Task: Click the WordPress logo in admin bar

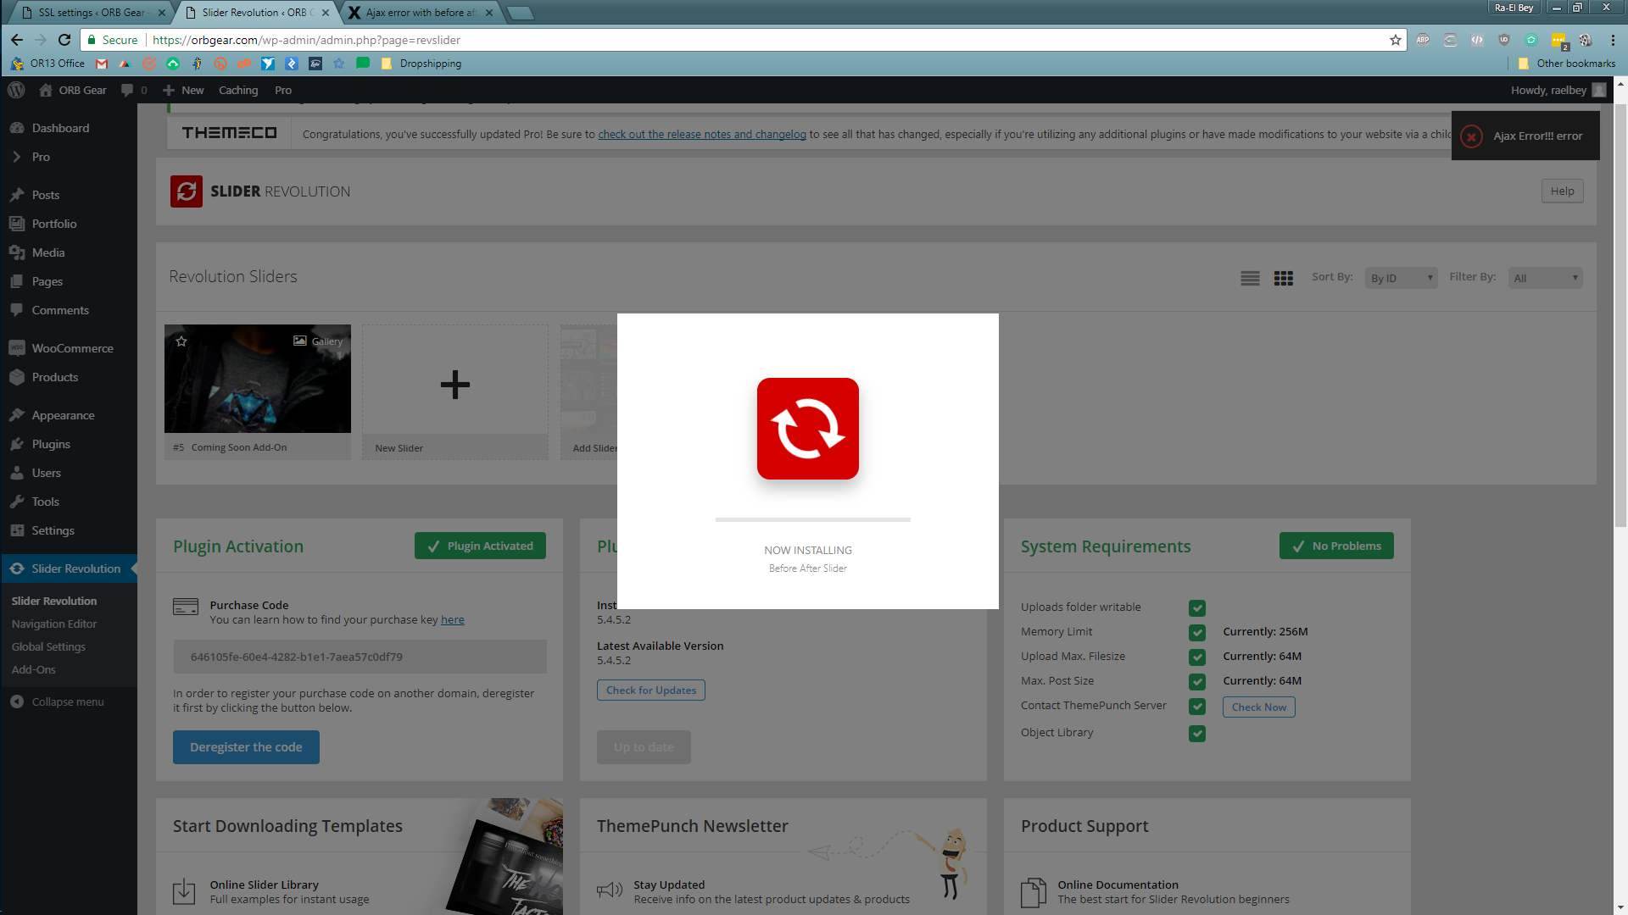Action: tap(16, 90)
